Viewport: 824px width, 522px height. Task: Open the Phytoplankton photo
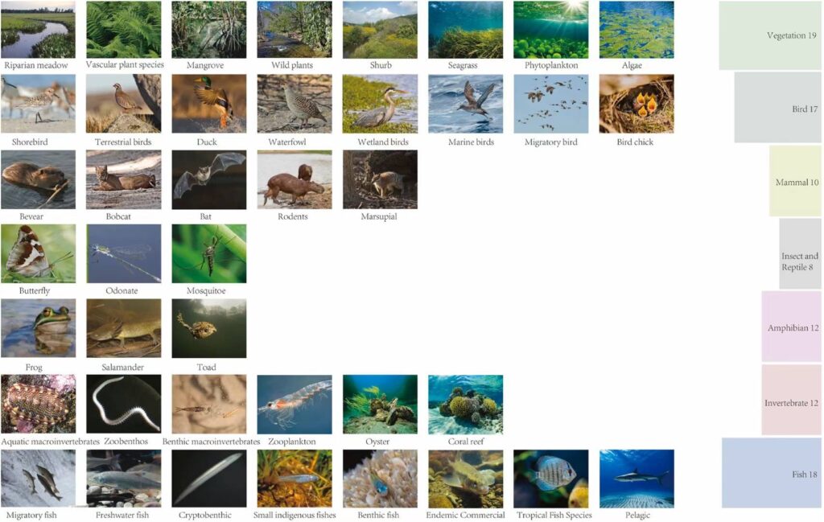pos(550,30)
